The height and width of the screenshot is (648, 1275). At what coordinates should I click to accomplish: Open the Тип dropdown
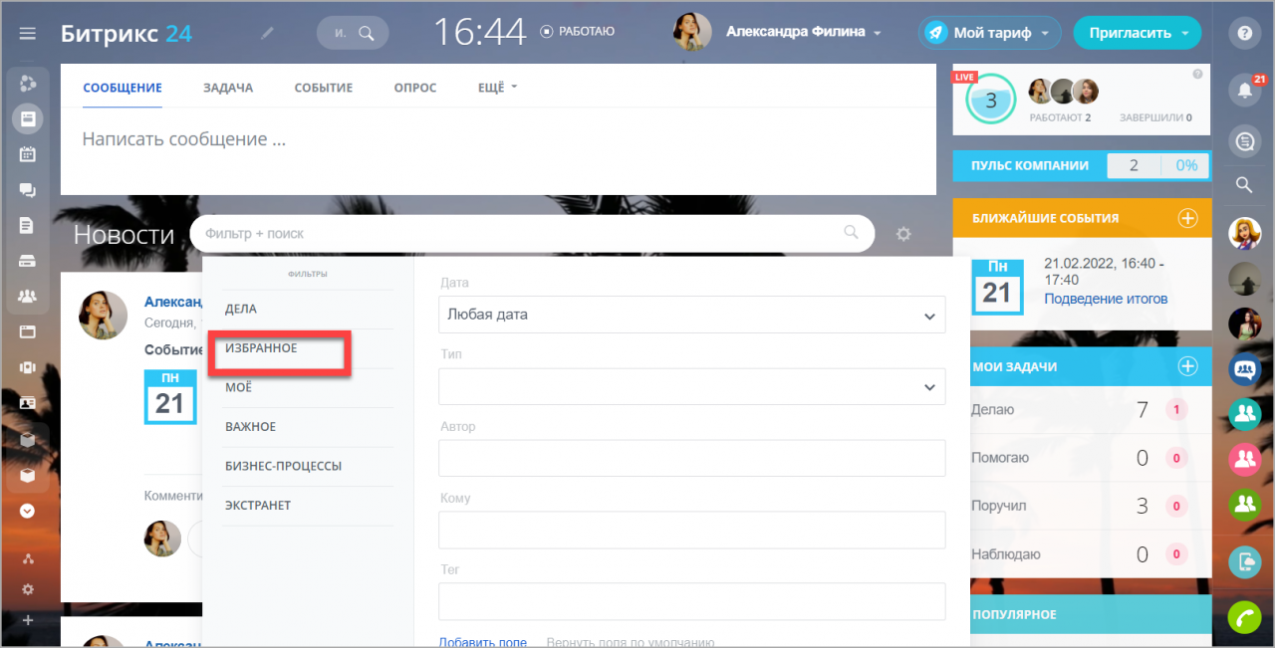tap(691, 386)
